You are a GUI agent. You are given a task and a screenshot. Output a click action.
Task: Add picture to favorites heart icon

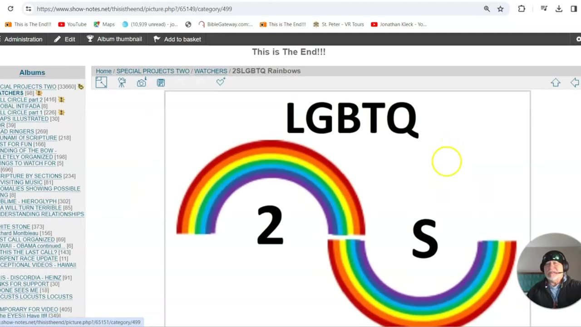(221, 82)
